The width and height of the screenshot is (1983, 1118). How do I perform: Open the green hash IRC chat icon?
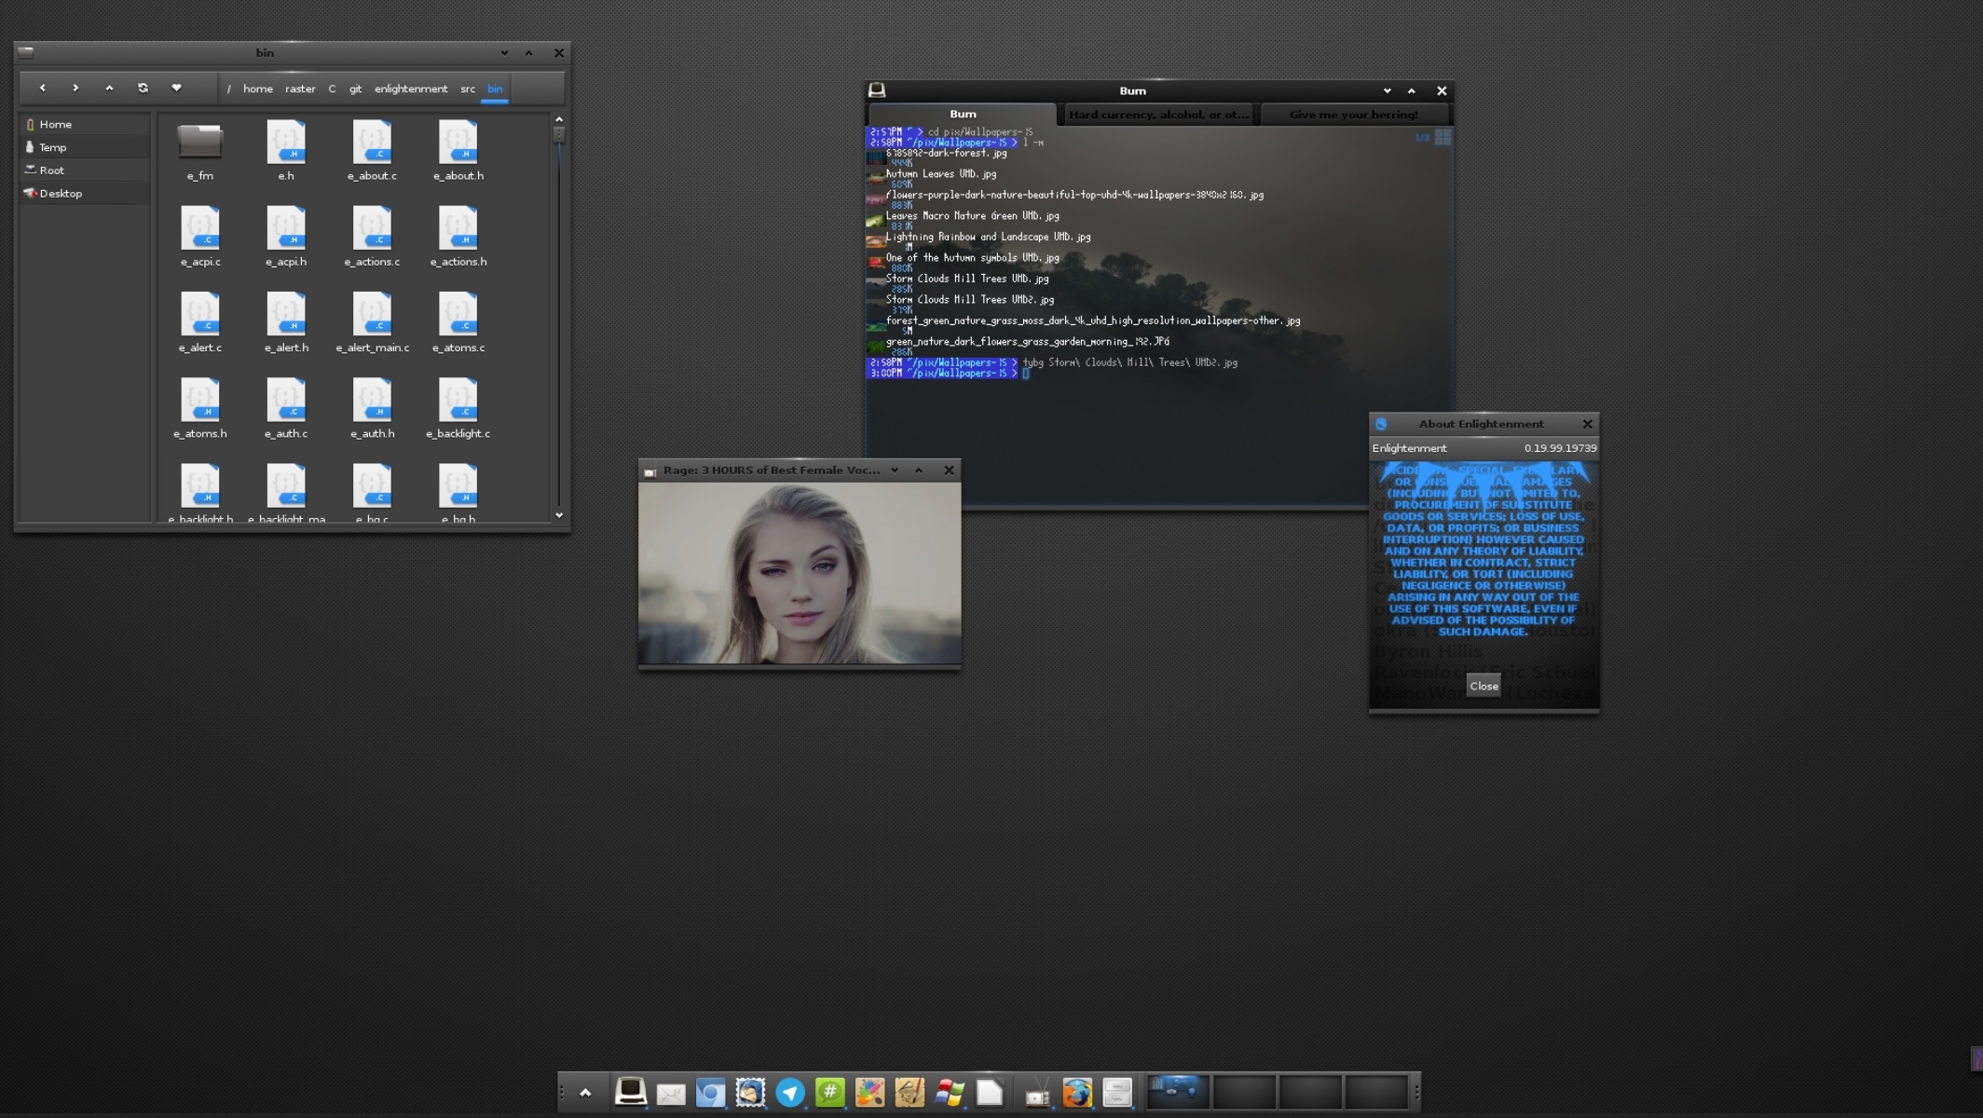point(829,1092)
